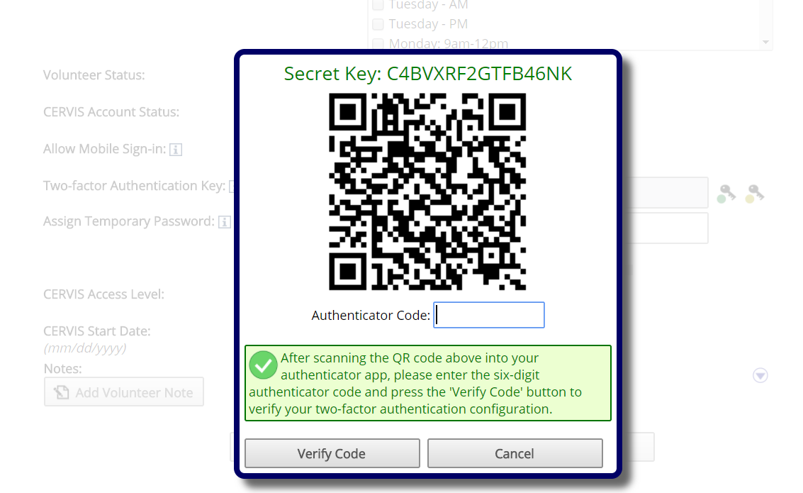Click Verify Code button
The height and width of the screenshot is (493, 803).
coord(332,453)
